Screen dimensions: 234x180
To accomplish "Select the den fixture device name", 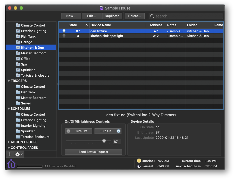I will 99,31.
